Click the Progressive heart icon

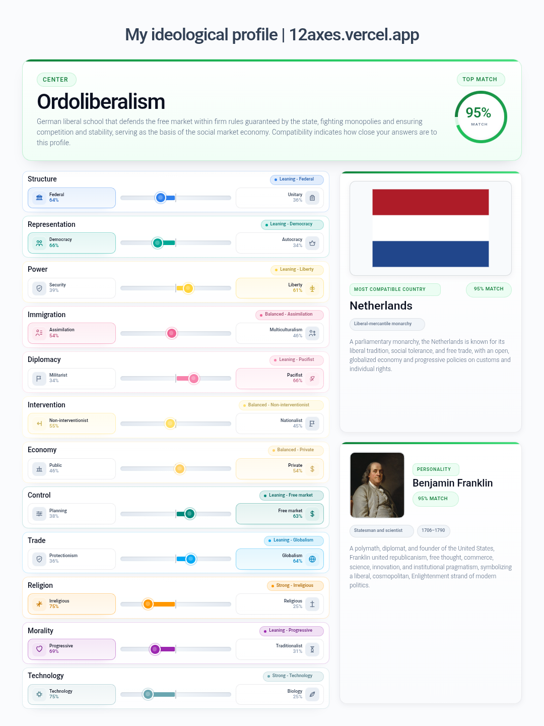[x=39, y=649]
